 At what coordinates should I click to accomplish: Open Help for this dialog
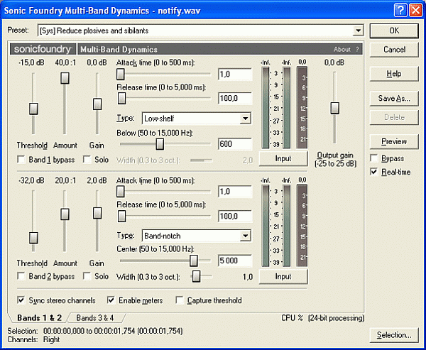pos(394,74)
